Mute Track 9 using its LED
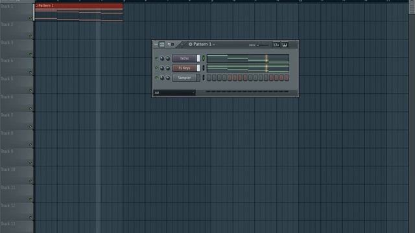This screenshot has width=415, height=233. click(30, 162)
